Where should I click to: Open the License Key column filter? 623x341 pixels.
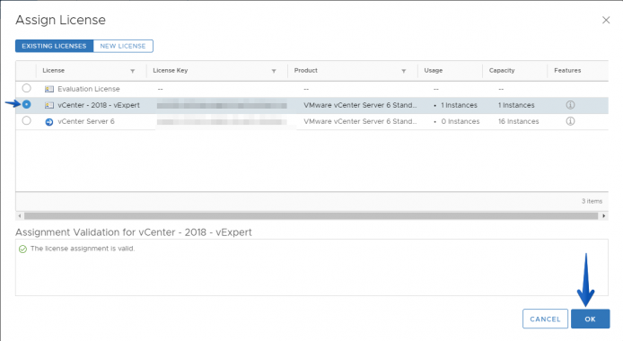pos(274,71)
